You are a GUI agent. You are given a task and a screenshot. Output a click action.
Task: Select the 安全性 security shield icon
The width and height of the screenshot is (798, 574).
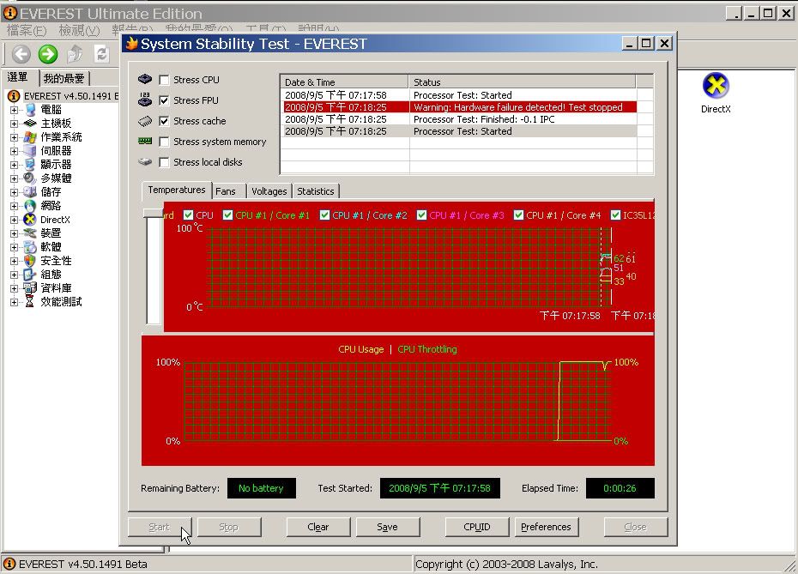pos(30,261)
